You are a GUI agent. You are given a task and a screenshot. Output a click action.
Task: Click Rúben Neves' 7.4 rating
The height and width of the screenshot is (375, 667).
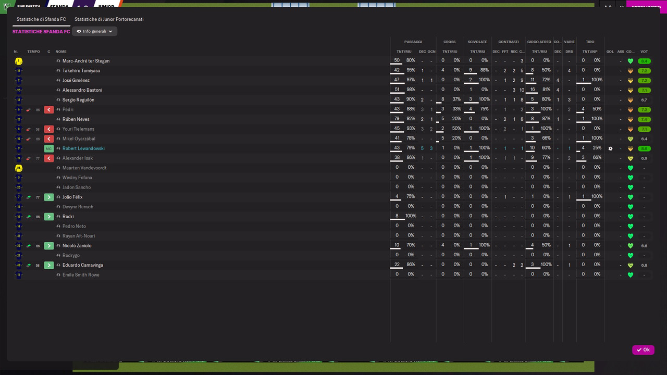[644, 119]
